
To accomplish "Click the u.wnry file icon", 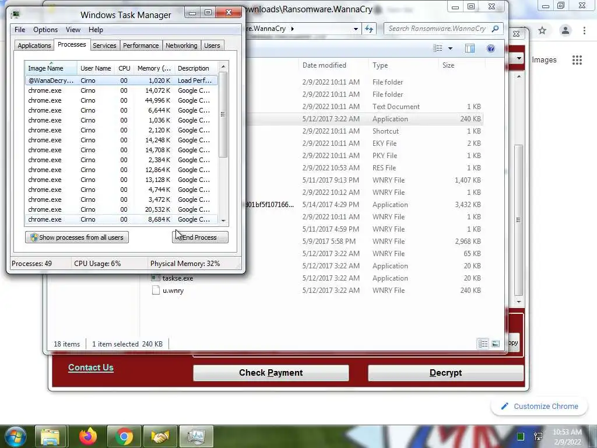I will click(x=155, y=290).
